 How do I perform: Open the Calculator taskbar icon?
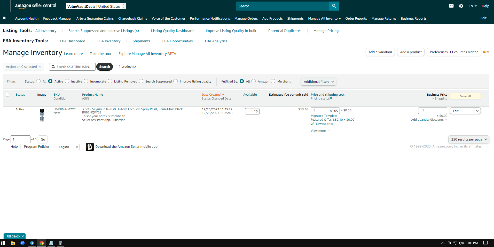click(61, 243)
